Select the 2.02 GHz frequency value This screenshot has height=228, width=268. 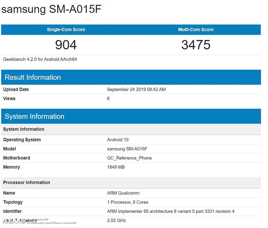[x=116, y=220]
